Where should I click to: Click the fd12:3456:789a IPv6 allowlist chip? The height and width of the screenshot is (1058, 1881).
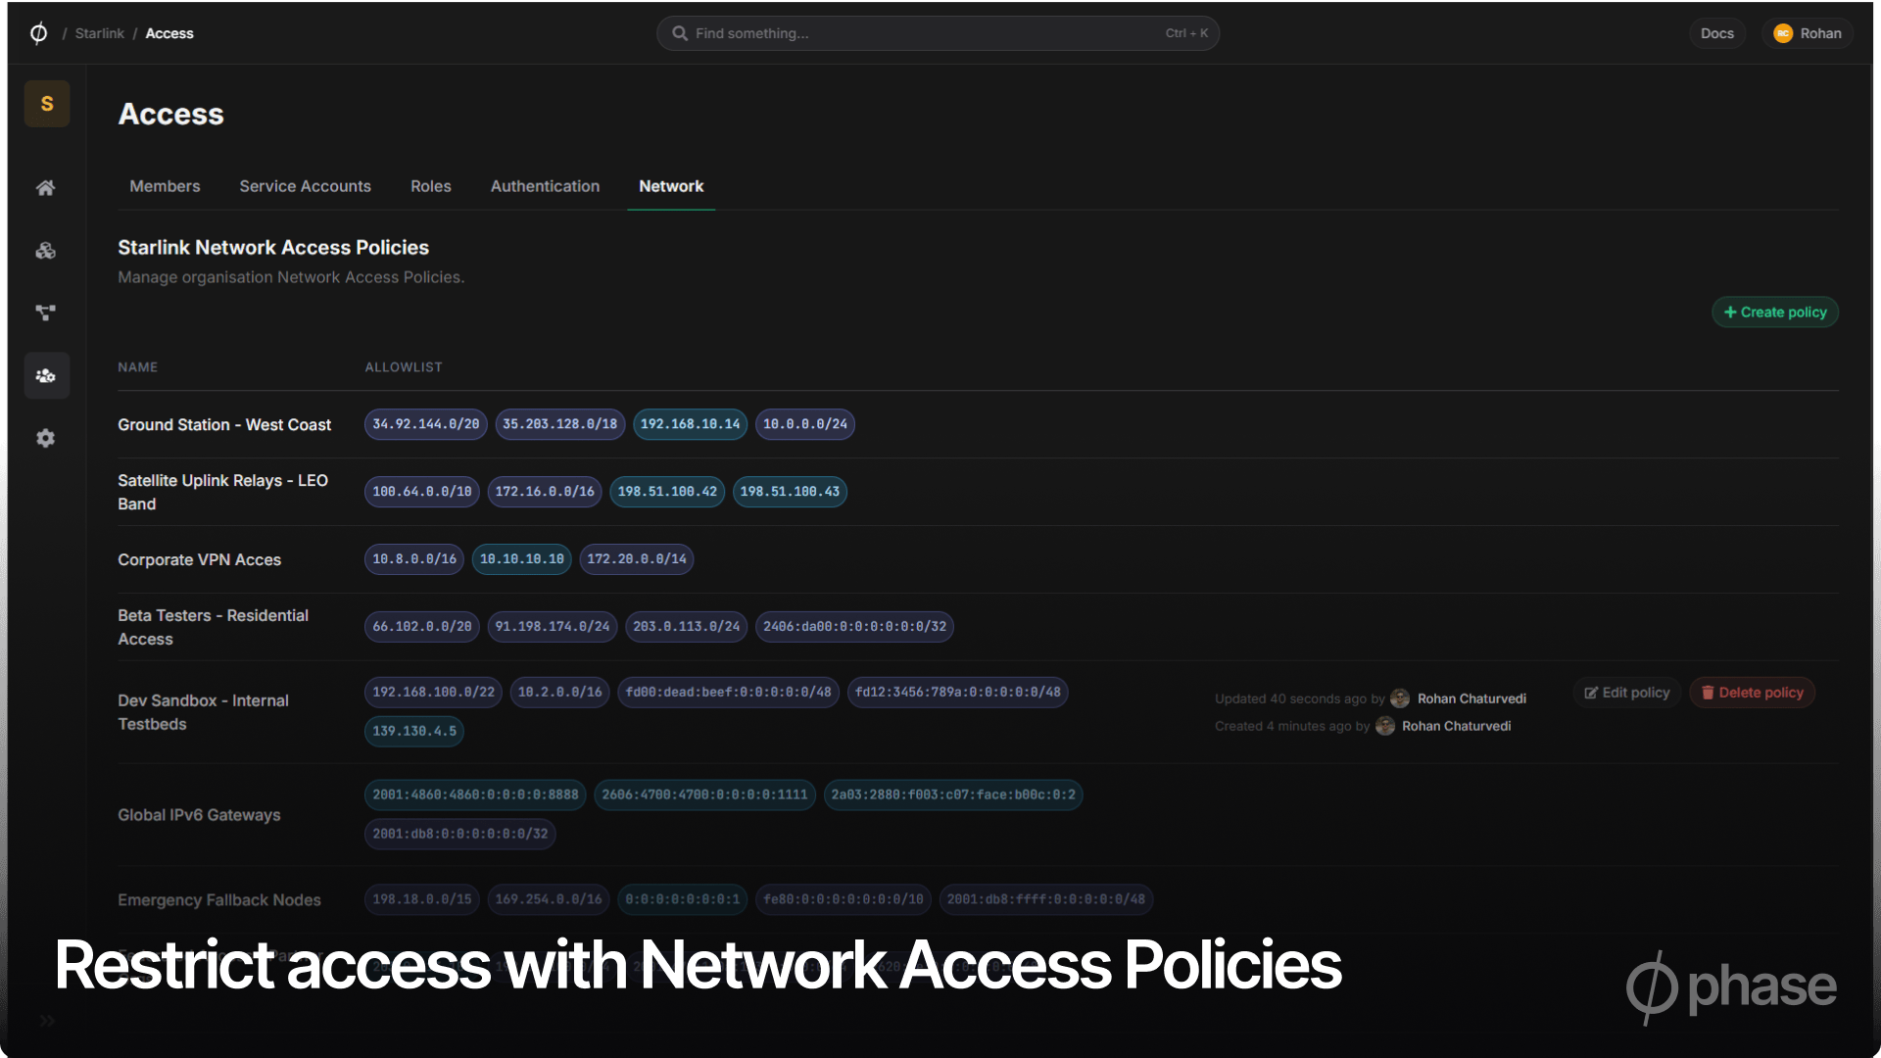point(958,693)
